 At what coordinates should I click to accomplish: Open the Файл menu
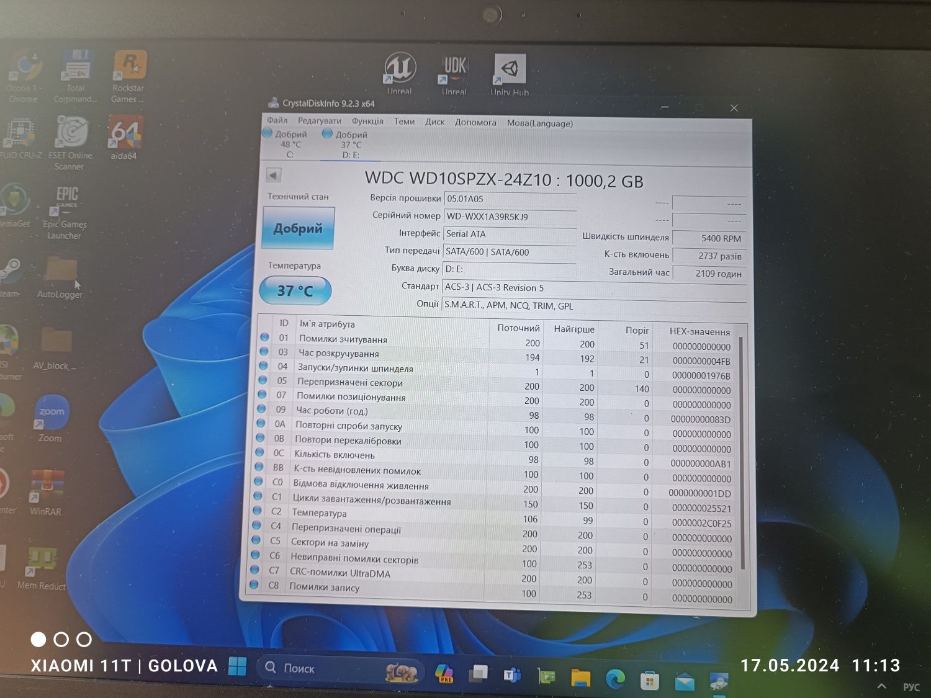click(277, 120)
